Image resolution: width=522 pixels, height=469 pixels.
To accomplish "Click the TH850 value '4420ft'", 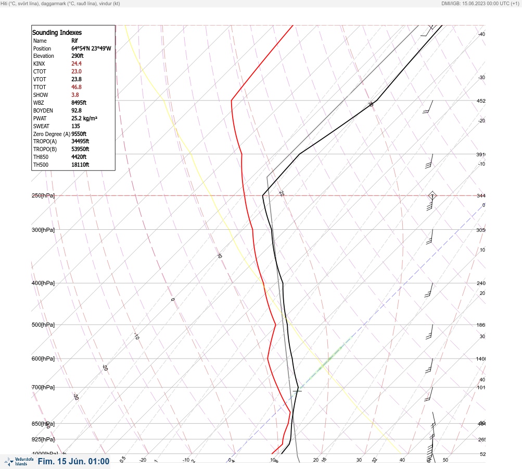I will click(79, 157).
